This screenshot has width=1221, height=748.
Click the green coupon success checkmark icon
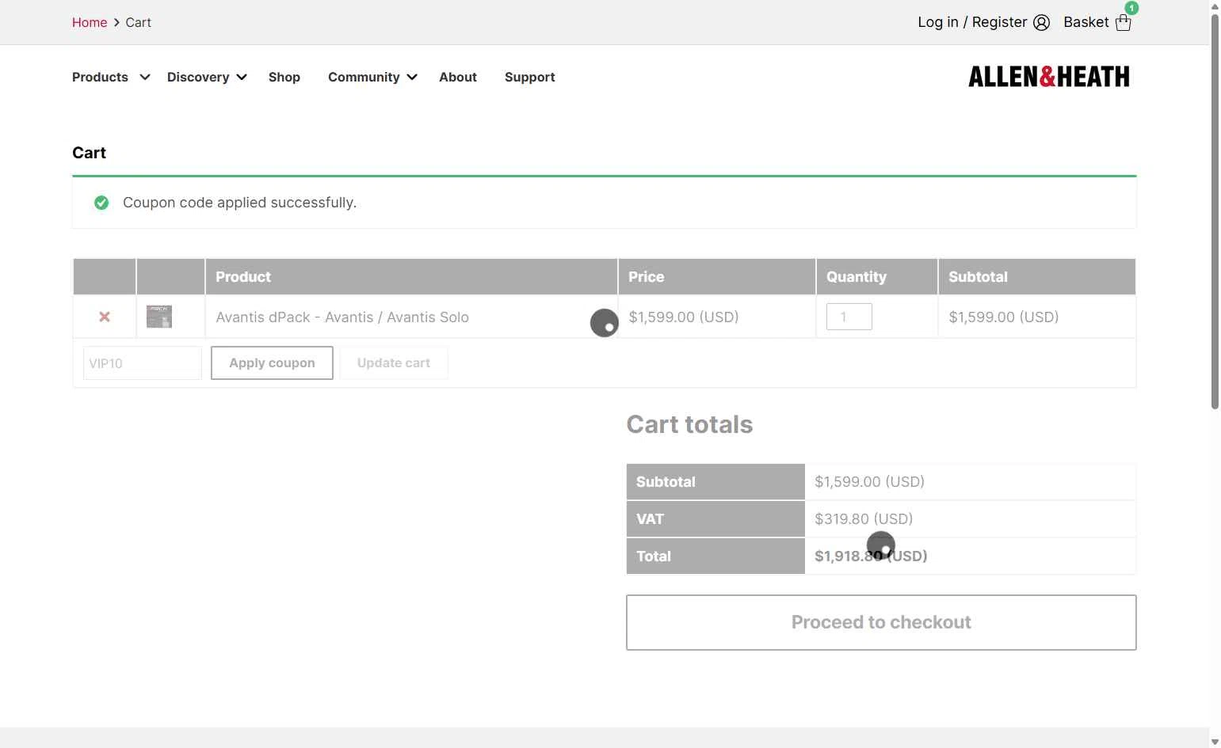[x=101, y=203]
